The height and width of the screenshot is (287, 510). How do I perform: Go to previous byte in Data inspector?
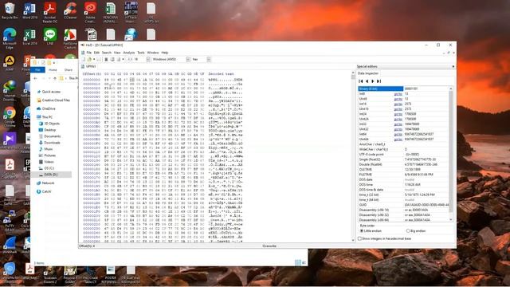click(367, 81)
